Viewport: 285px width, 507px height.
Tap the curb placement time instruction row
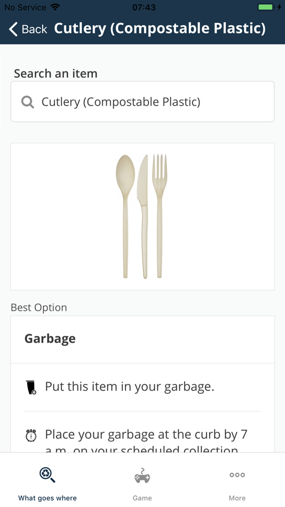142,432
